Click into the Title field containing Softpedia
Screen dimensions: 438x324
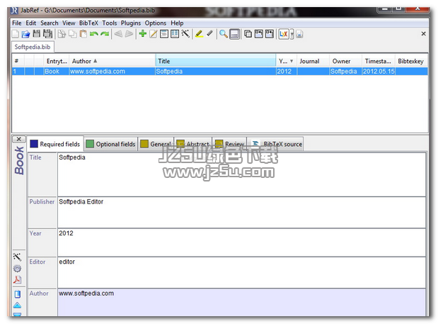click(x=241, y=174)
